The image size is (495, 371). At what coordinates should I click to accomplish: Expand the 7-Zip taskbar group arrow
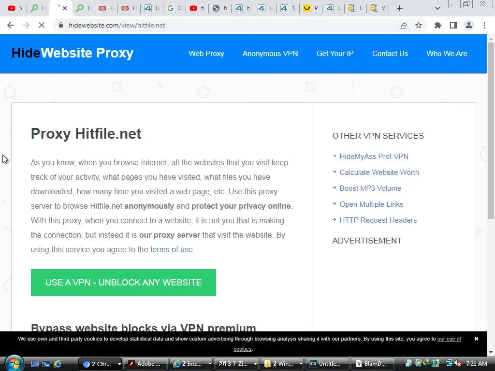click(255, 364)
